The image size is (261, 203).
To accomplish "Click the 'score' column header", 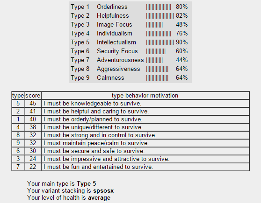I will [33, 96].
